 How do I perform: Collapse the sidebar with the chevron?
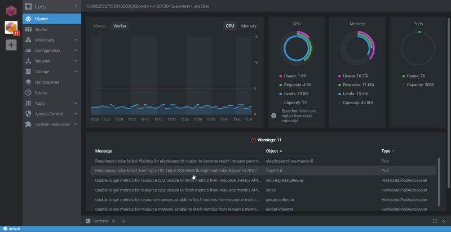pyautogui.click(x=76, y=6)
